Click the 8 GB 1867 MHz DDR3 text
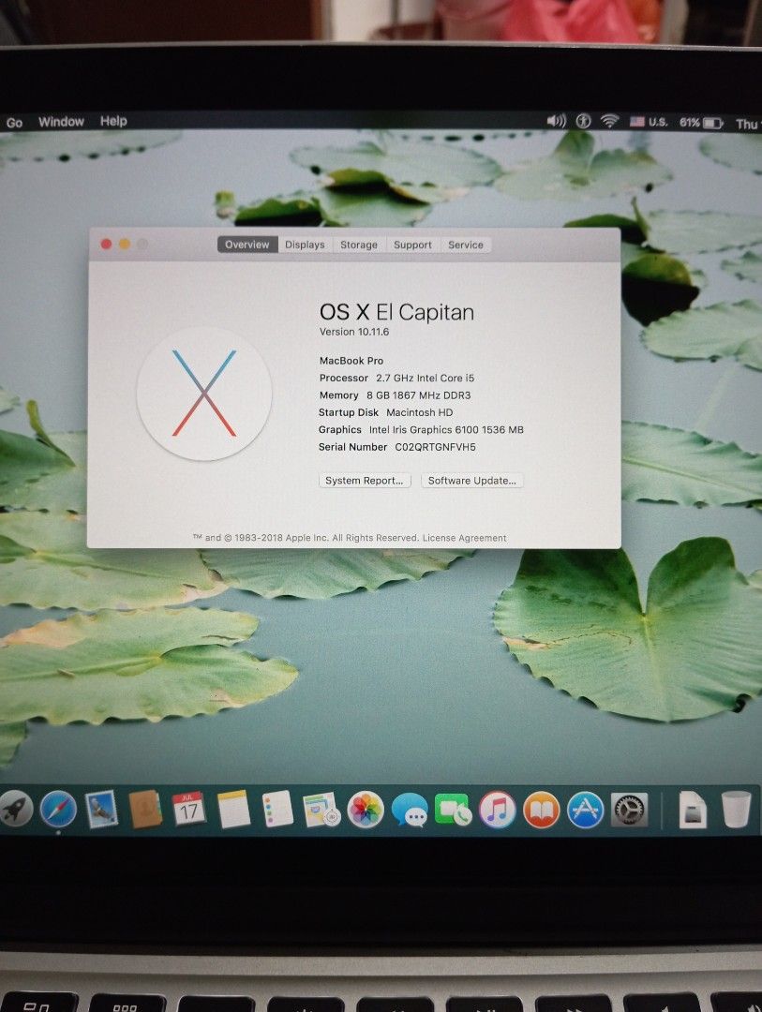The width and height of the screenshot is (762, 1012). [418, 395]
